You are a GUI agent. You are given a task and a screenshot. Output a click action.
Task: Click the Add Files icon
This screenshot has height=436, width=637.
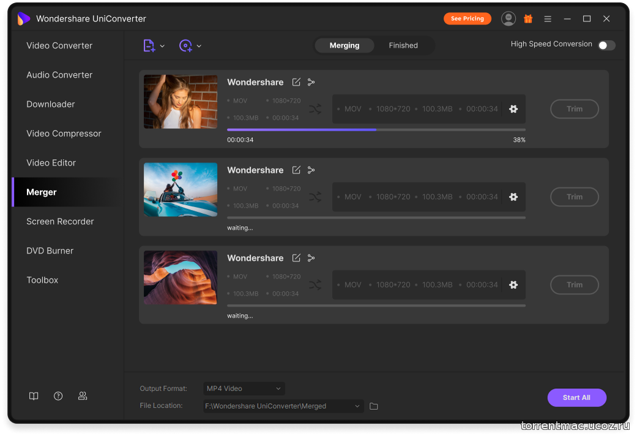click(149, 45)
